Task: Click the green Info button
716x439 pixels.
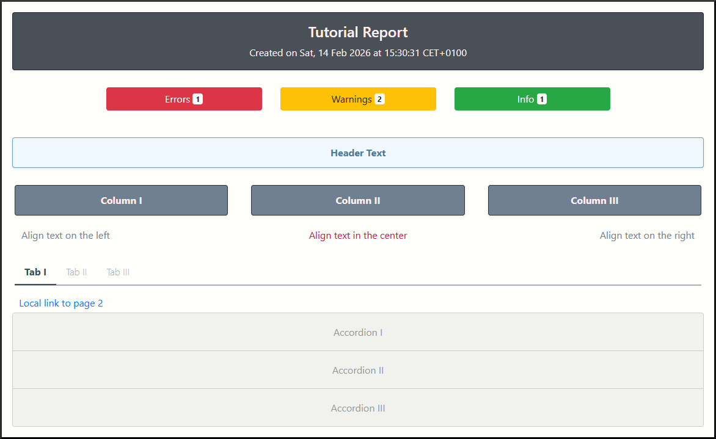Action: coord(532,99)
